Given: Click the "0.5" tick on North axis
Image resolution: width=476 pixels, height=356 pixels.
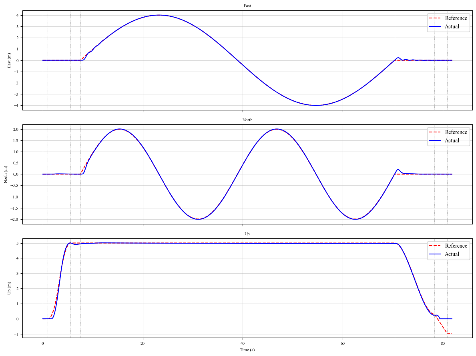Looking at the screenshot, I should 16,163.
